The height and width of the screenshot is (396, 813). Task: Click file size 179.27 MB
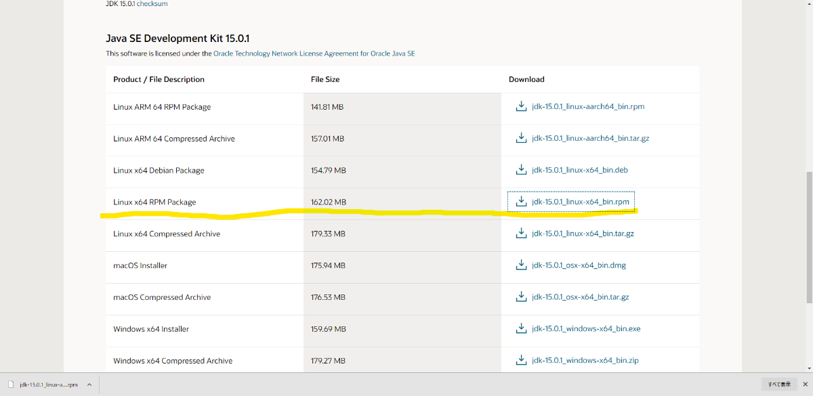[x=328, y=361]
